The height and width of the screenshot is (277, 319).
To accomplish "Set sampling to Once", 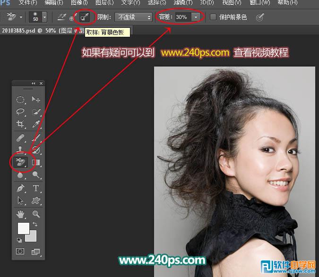I will pos(73,17).
